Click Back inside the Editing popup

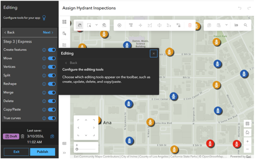(x=71, y=63)
